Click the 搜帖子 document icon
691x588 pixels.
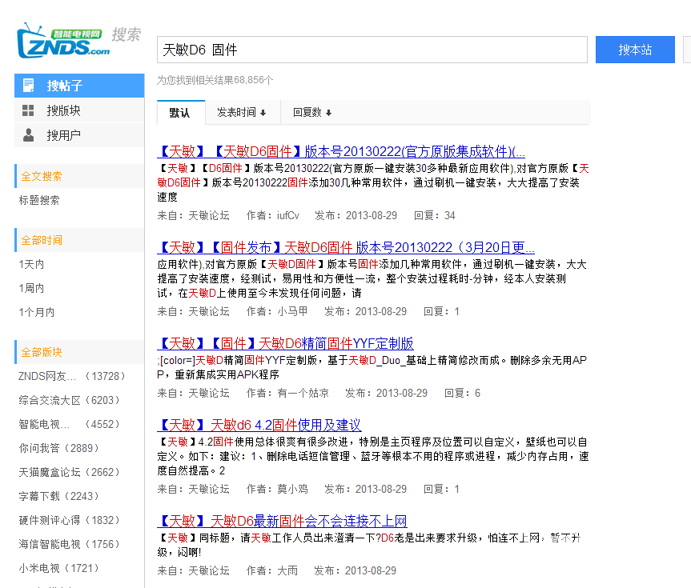(29, 85)
